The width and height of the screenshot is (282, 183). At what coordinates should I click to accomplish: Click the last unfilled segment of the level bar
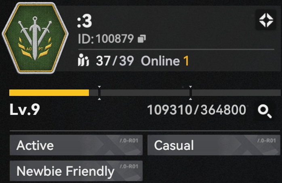coord(236,93)
